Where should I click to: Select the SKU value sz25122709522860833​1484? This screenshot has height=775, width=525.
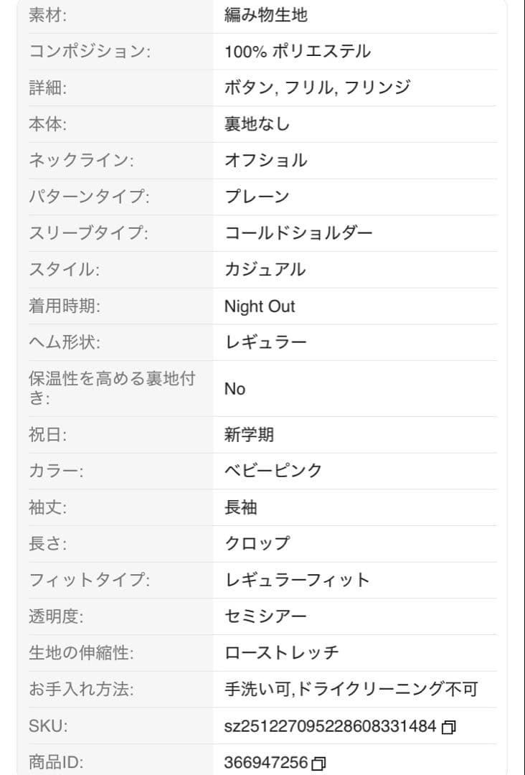[x=330, y=726]
